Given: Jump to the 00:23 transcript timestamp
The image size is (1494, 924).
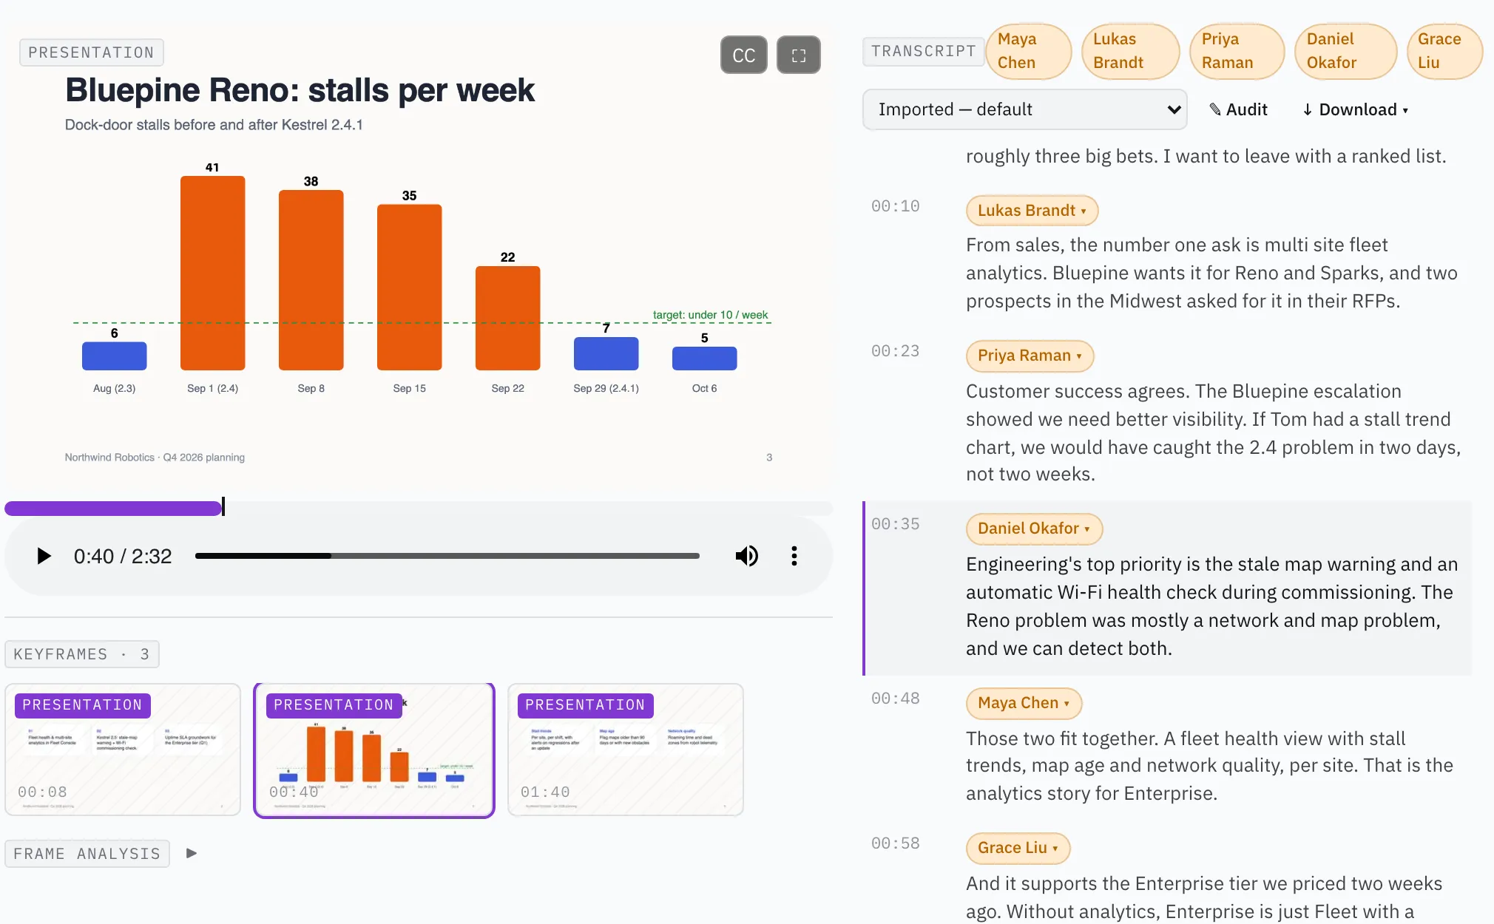Looking at the screenshot, I should point(895,351).
